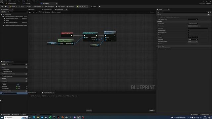This screenshot has height=119, width=212.
Task: Open the Edit menu
Action: point(10,1)
